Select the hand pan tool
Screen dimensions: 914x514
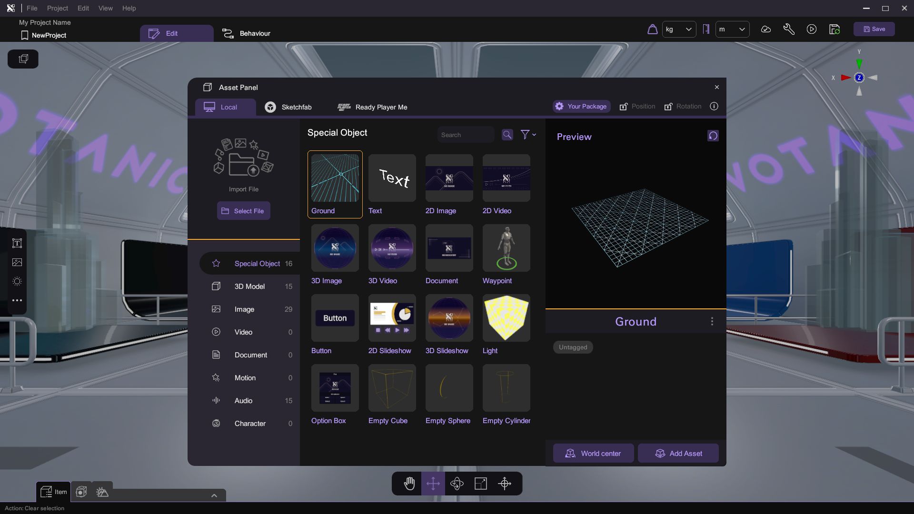pyautogui.click(x=409, y=484)
